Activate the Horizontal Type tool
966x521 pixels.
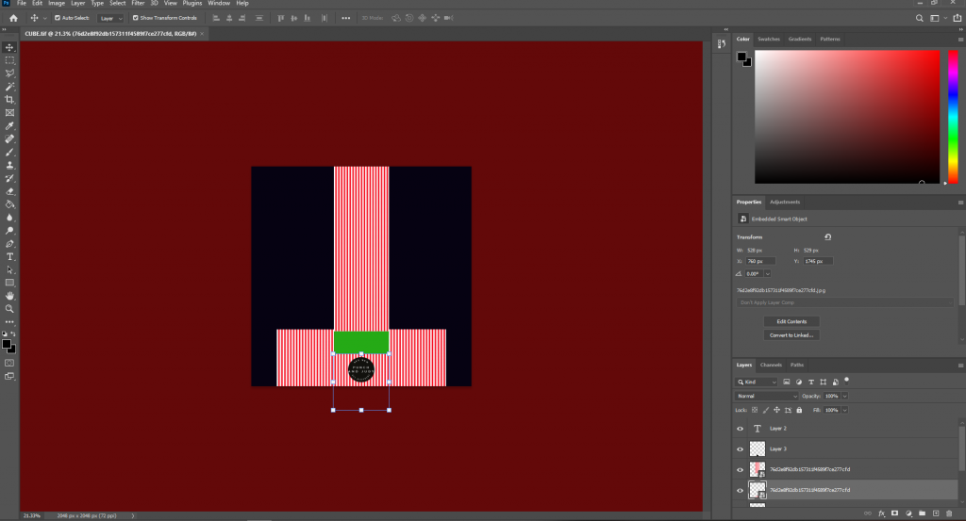click(9, 256)
